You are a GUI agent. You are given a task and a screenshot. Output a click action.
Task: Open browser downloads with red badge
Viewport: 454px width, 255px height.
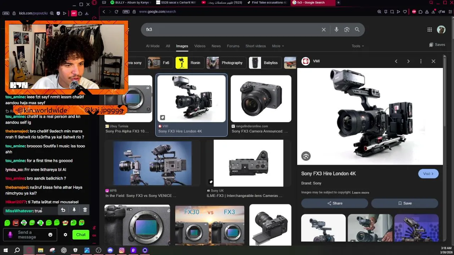tap(433, 12)
